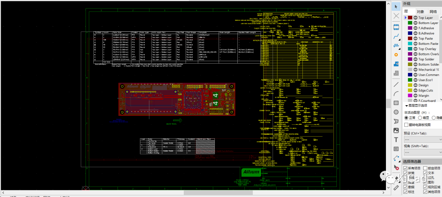Select the Top Solder layer name
This screenshot has height=197, width=442.
(426, 59)
